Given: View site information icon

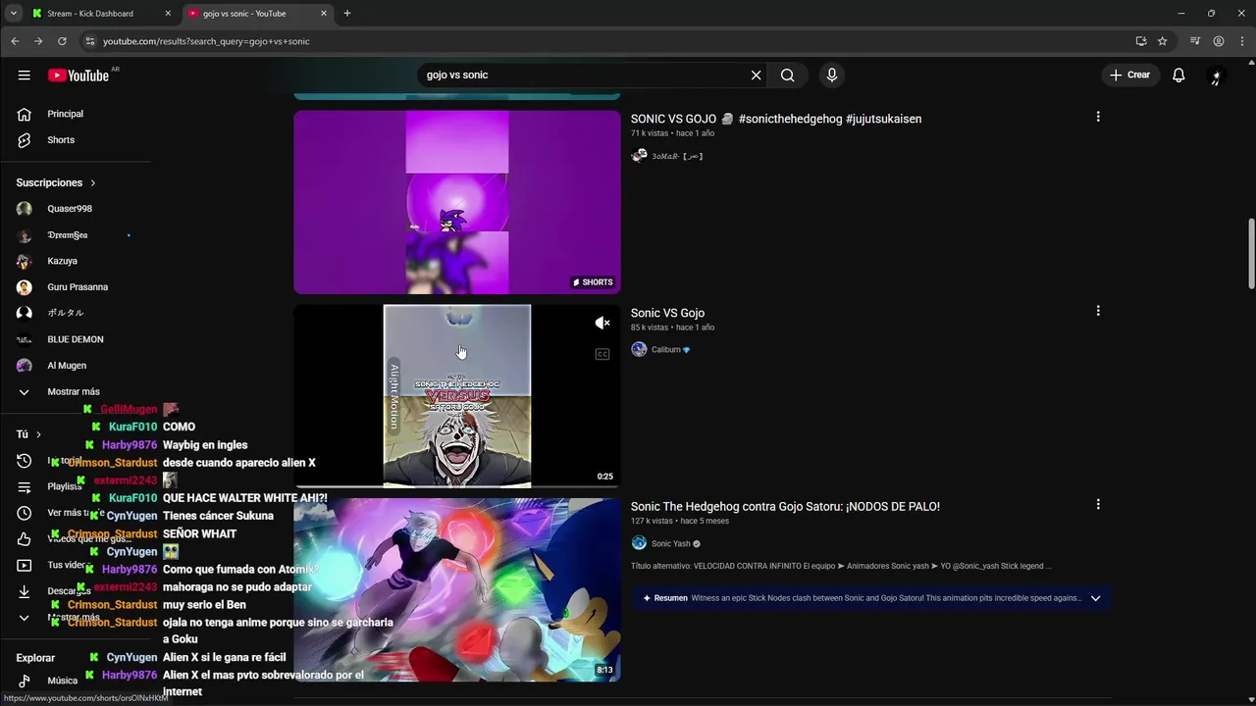Looking at the screenshot, I should pyautogui.click(x=89, y=41).
